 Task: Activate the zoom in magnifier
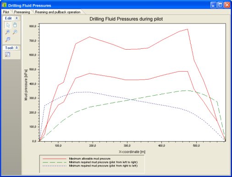click(8, 32)
